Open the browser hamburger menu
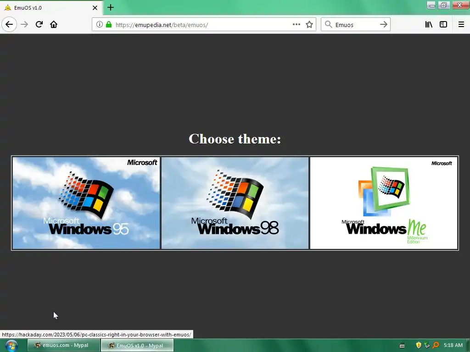 pos(461,25)
